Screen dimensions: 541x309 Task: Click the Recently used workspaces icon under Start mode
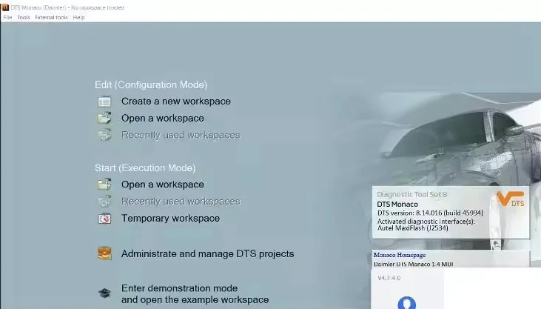point(104,201)
